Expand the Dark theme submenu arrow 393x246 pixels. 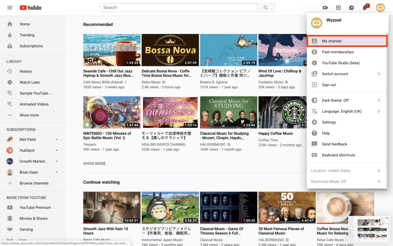[379, 100]
